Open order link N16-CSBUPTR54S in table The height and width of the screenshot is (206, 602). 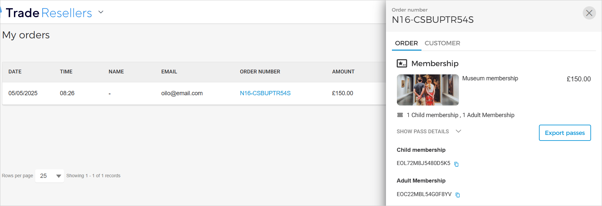(265, 93)
